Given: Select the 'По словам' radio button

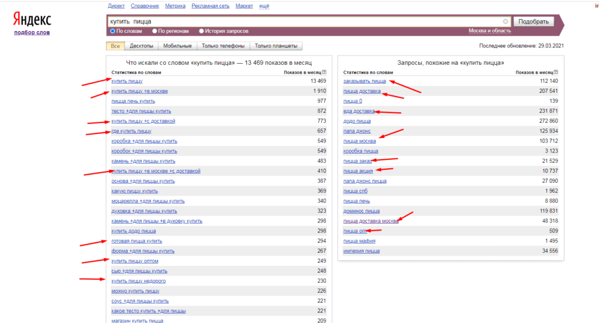Looking at the screenshot, I should tap(113, 31).
